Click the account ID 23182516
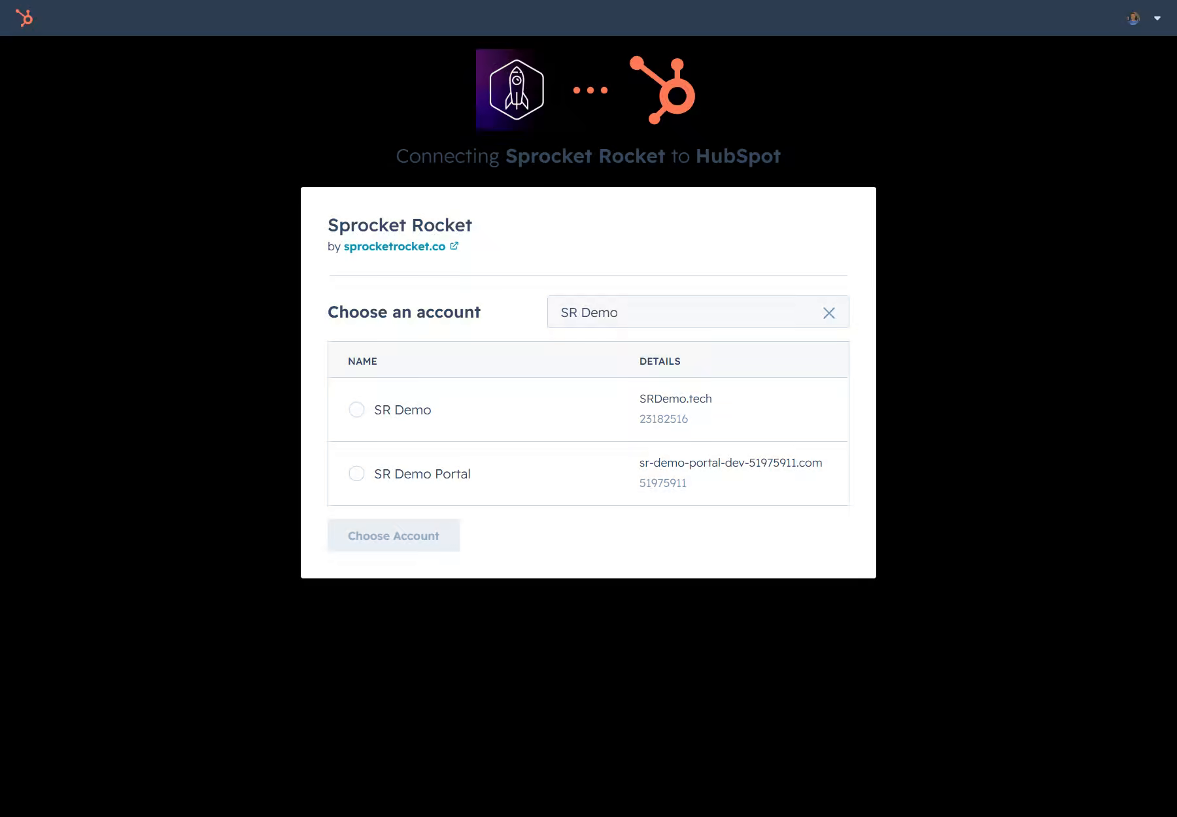1177x817 pixels. click(x=664, y=419)
